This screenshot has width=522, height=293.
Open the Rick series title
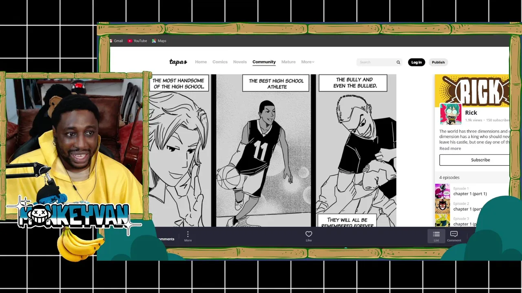coord(471,113)
